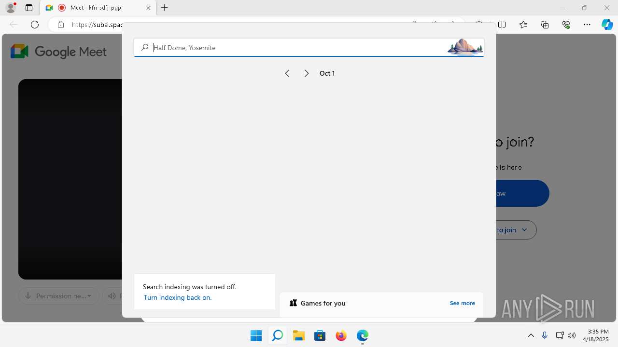The width and height of the screenshot is (618, 347).
Task: Close the Meet browser tab
Action: [148, 8]
